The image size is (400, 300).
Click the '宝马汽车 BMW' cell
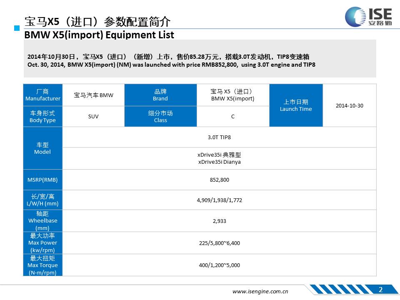click(93, 95)
